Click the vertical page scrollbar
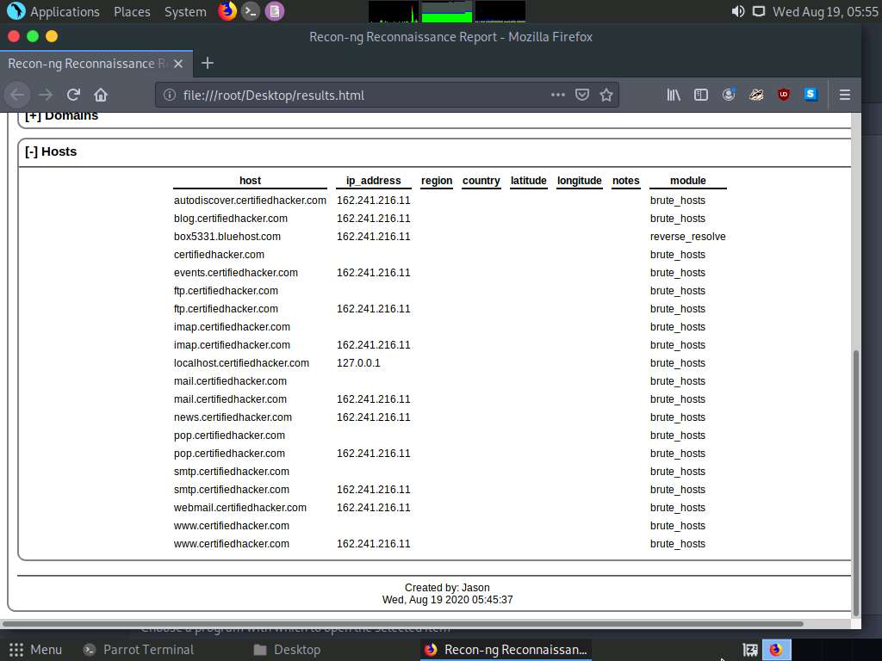The image size is (882, 661). click(856, 482)
